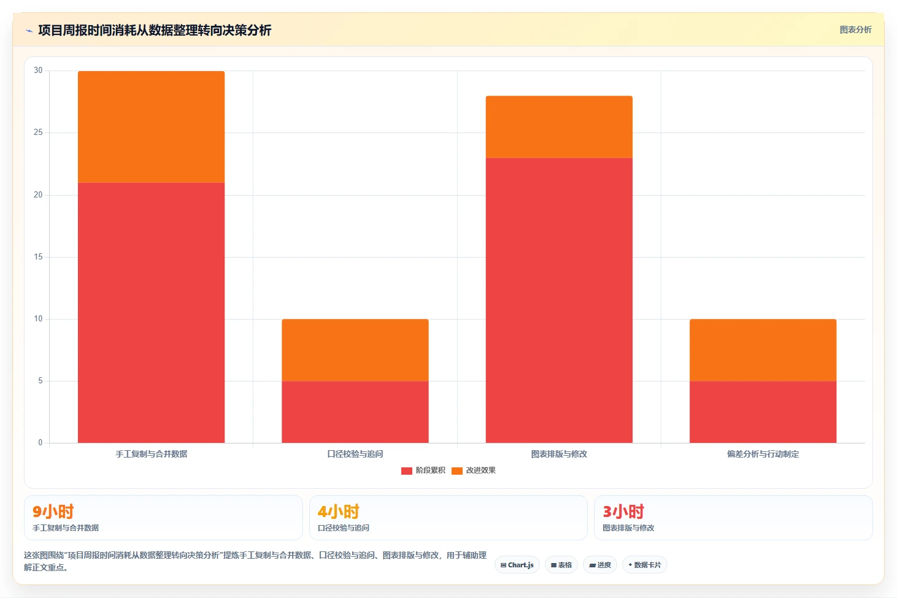This screenshot has height=598, width=897.
Task: Click the red bar segment for 口径校验与追问
Action: [355, 412]
